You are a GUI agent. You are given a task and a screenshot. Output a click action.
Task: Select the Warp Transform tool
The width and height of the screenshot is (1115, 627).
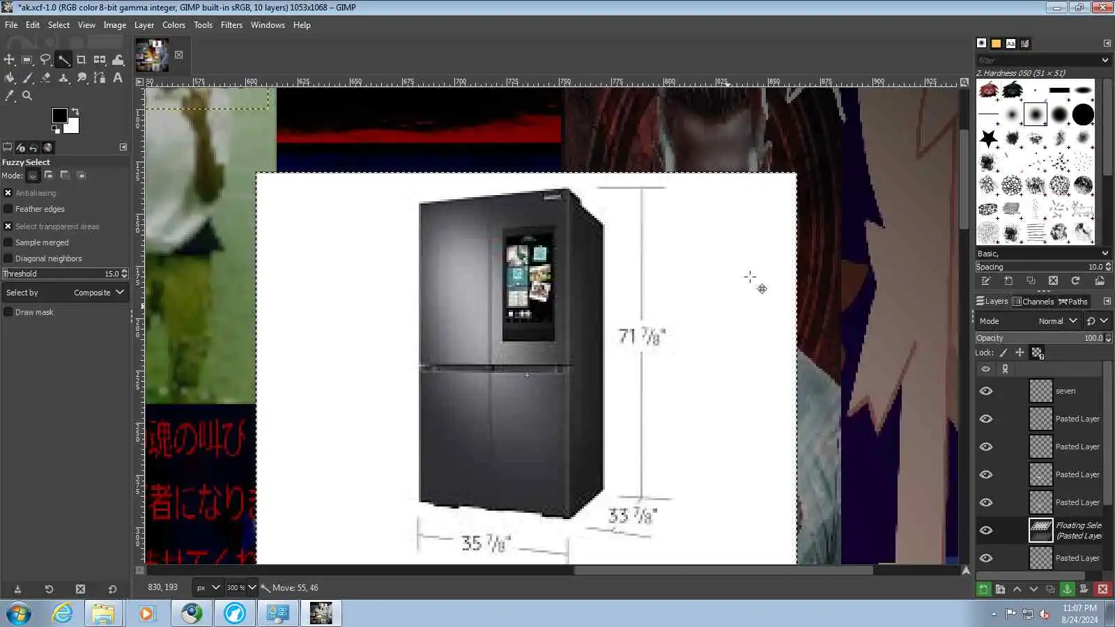(x=118, y=60)
